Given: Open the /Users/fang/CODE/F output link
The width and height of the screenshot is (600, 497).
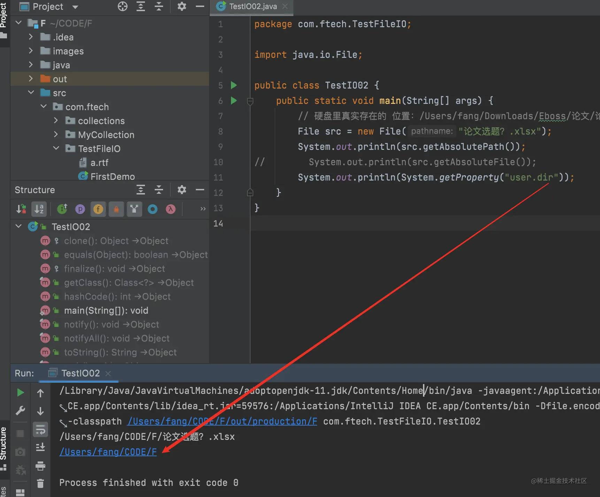Looking at the screenshot, I should click(x=108, y=452).
